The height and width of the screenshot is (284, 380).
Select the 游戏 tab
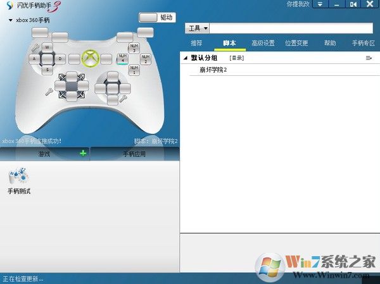click(x=44, y=154)
